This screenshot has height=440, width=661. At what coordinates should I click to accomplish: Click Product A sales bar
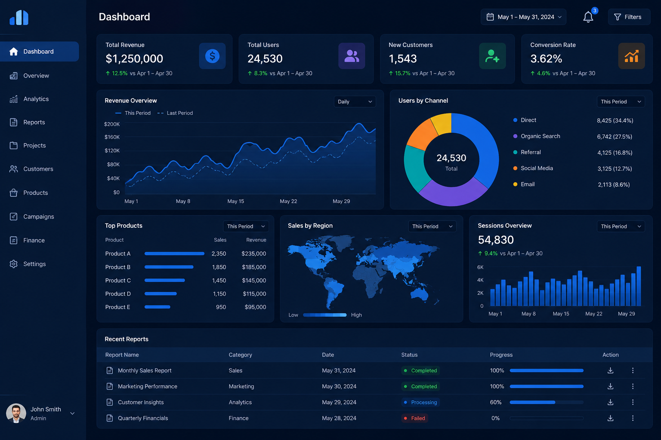click(x=174, y=254)
